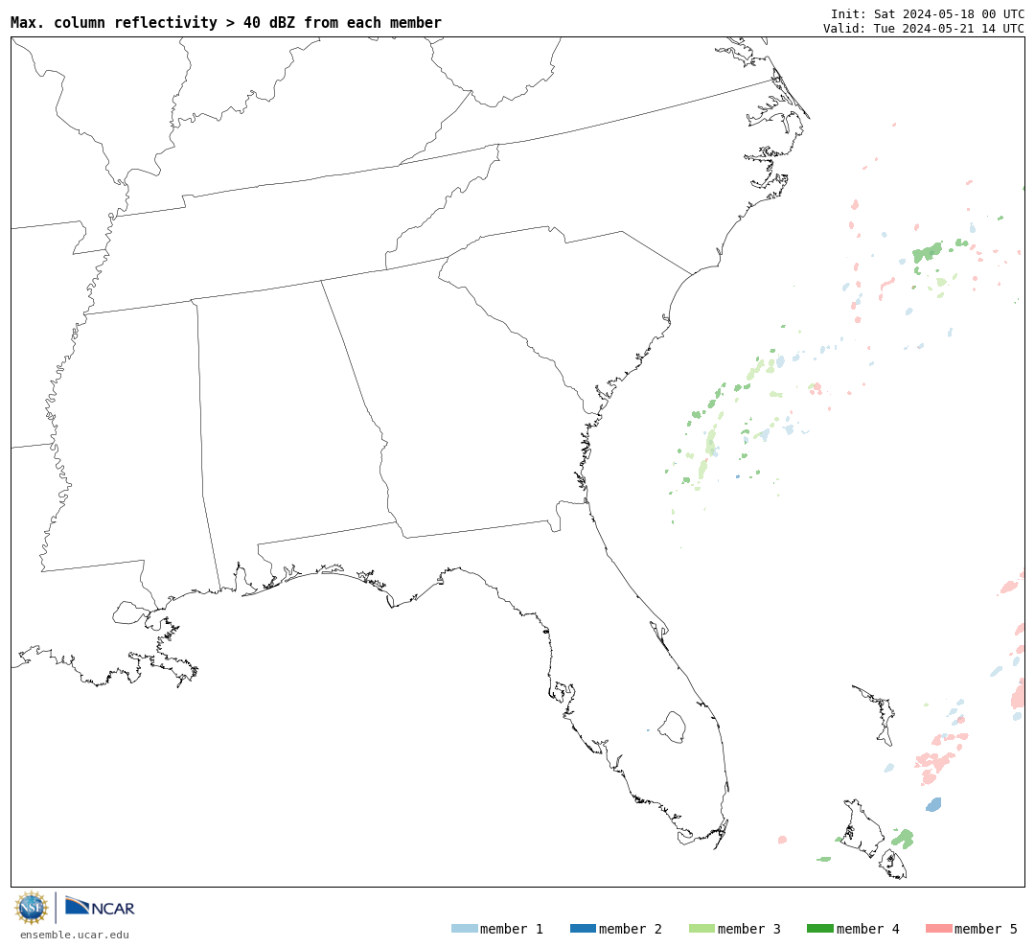The image size is (1035, 947).
Task: Click the NSF logo
Action: click(31, 908)
